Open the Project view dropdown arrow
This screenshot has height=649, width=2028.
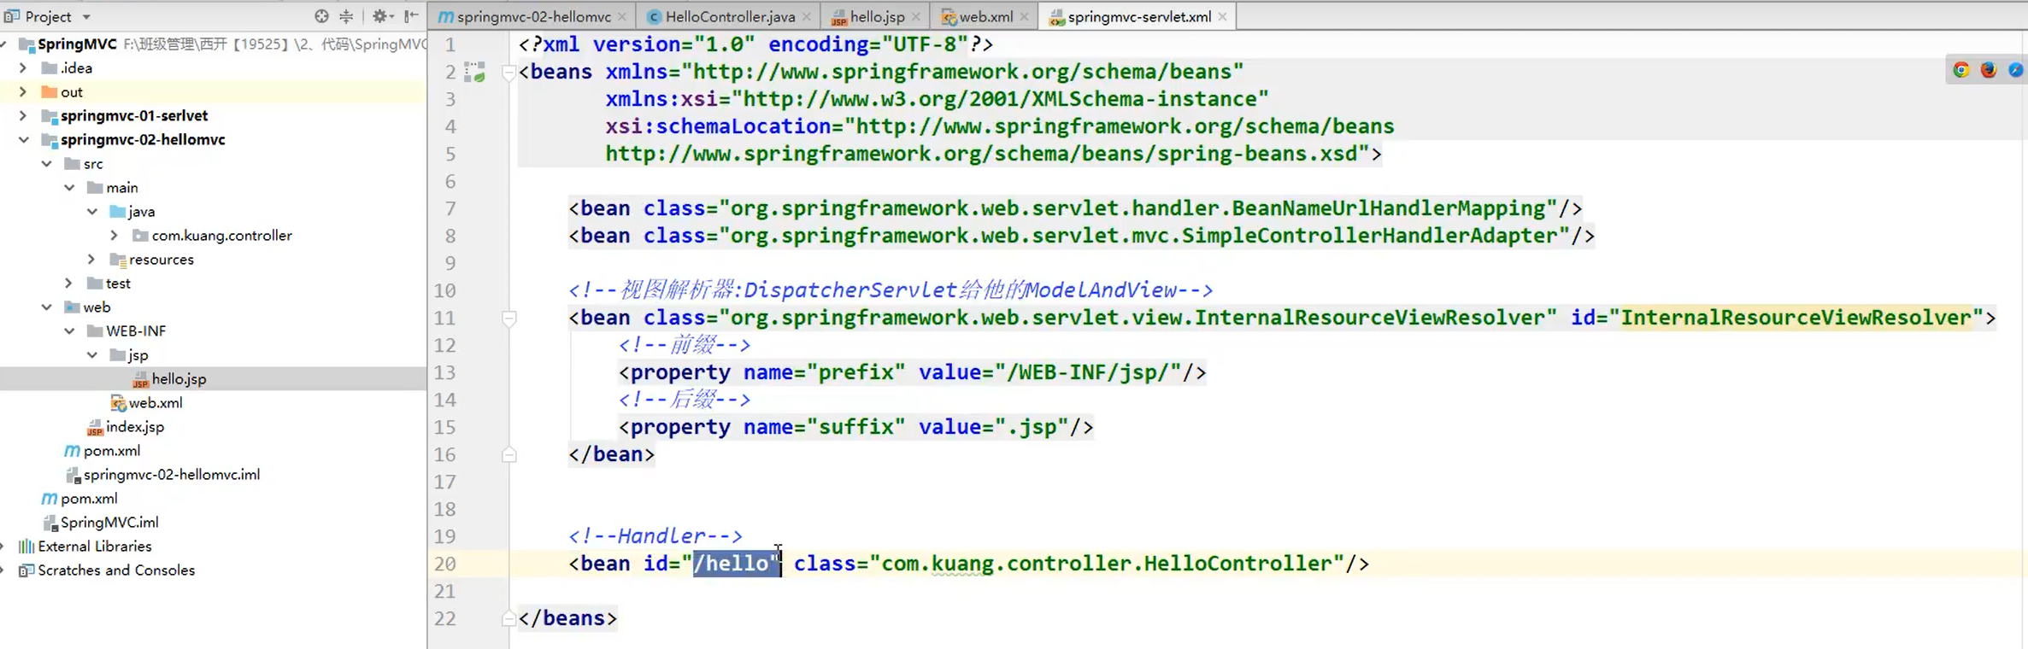coord(86,17)
